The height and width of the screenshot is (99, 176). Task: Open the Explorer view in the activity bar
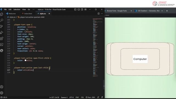pyautogui.click(x=2, y=14)
